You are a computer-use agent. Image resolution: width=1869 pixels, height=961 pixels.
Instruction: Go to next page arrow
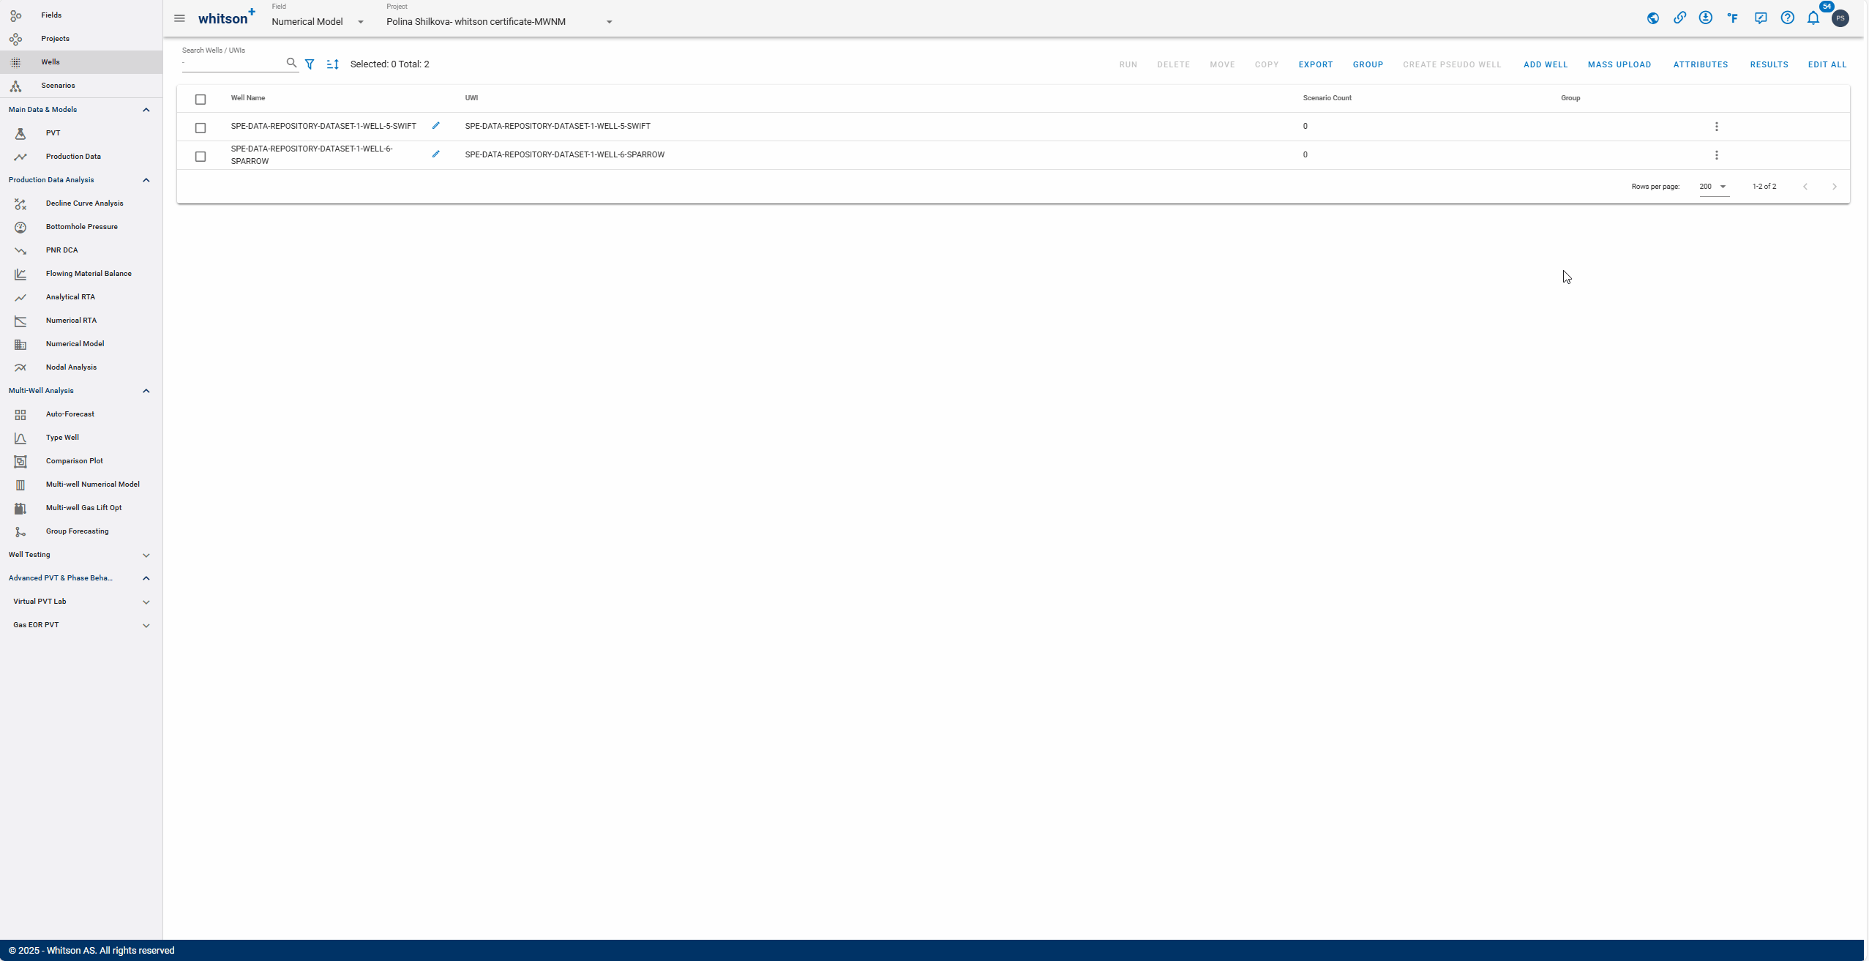[x=1834, y=187]
